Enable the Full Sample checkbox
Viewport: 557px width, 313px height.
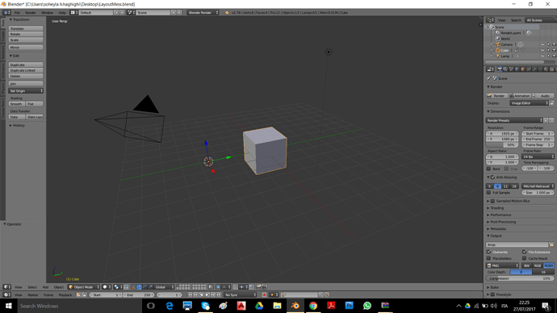click(489, 192)
